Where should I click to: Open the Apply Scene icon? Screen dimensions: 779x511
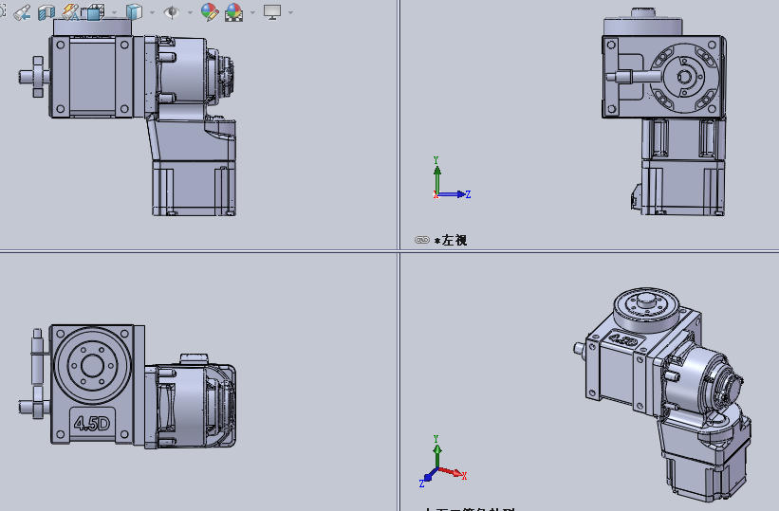click(234, 12)
